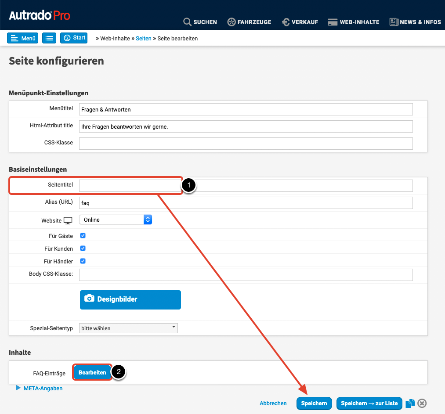Image resolution: width=445 pixels, height=414 pixels.
Task: Open the Menü hamburger button
Action: (x=22, y=38)
